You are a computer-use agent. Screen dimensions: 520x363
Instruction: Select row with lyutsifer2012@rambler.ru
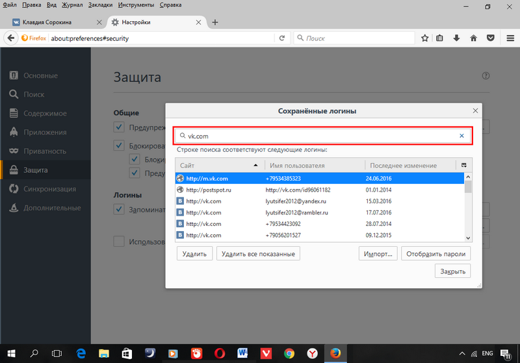pos(320,212)
